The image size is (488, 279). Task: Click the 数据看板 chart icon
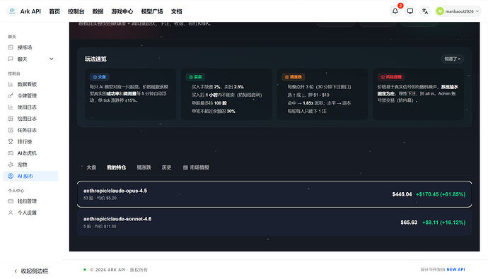(x=11, y=84)
